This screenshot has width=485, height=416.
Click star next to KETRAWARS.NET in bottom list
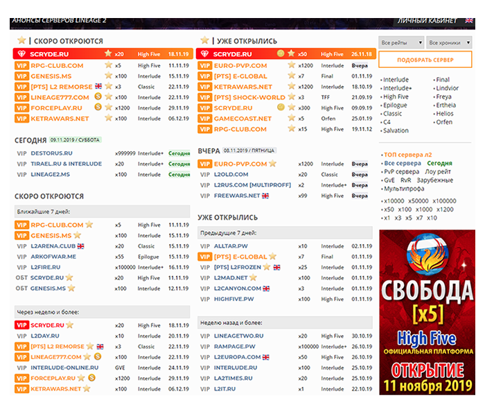(x=87, y=388)
